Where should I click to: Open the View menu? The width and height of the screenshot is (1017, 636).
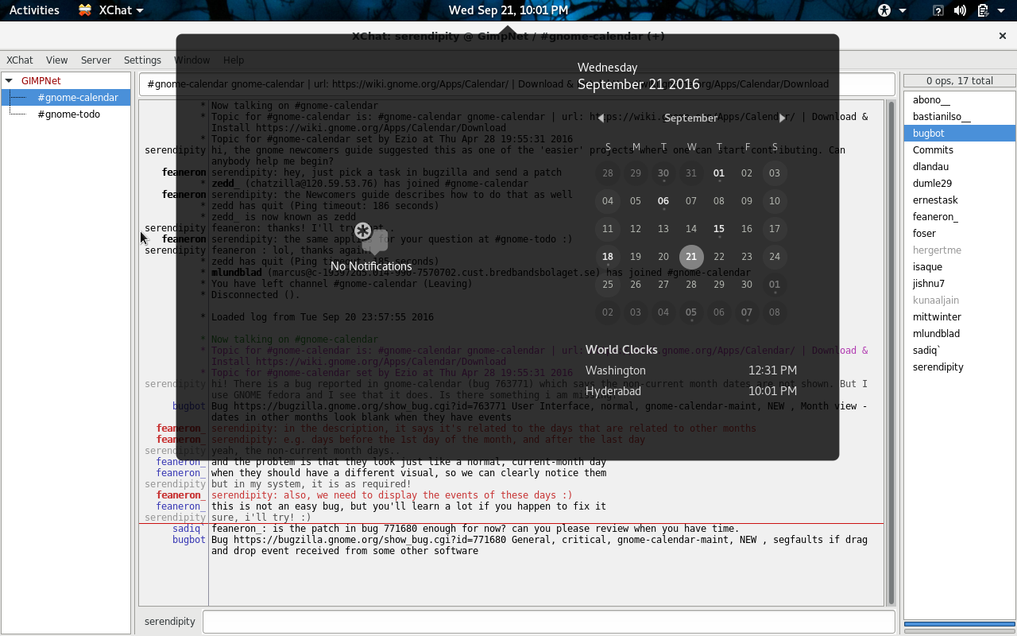coord(56,60)
